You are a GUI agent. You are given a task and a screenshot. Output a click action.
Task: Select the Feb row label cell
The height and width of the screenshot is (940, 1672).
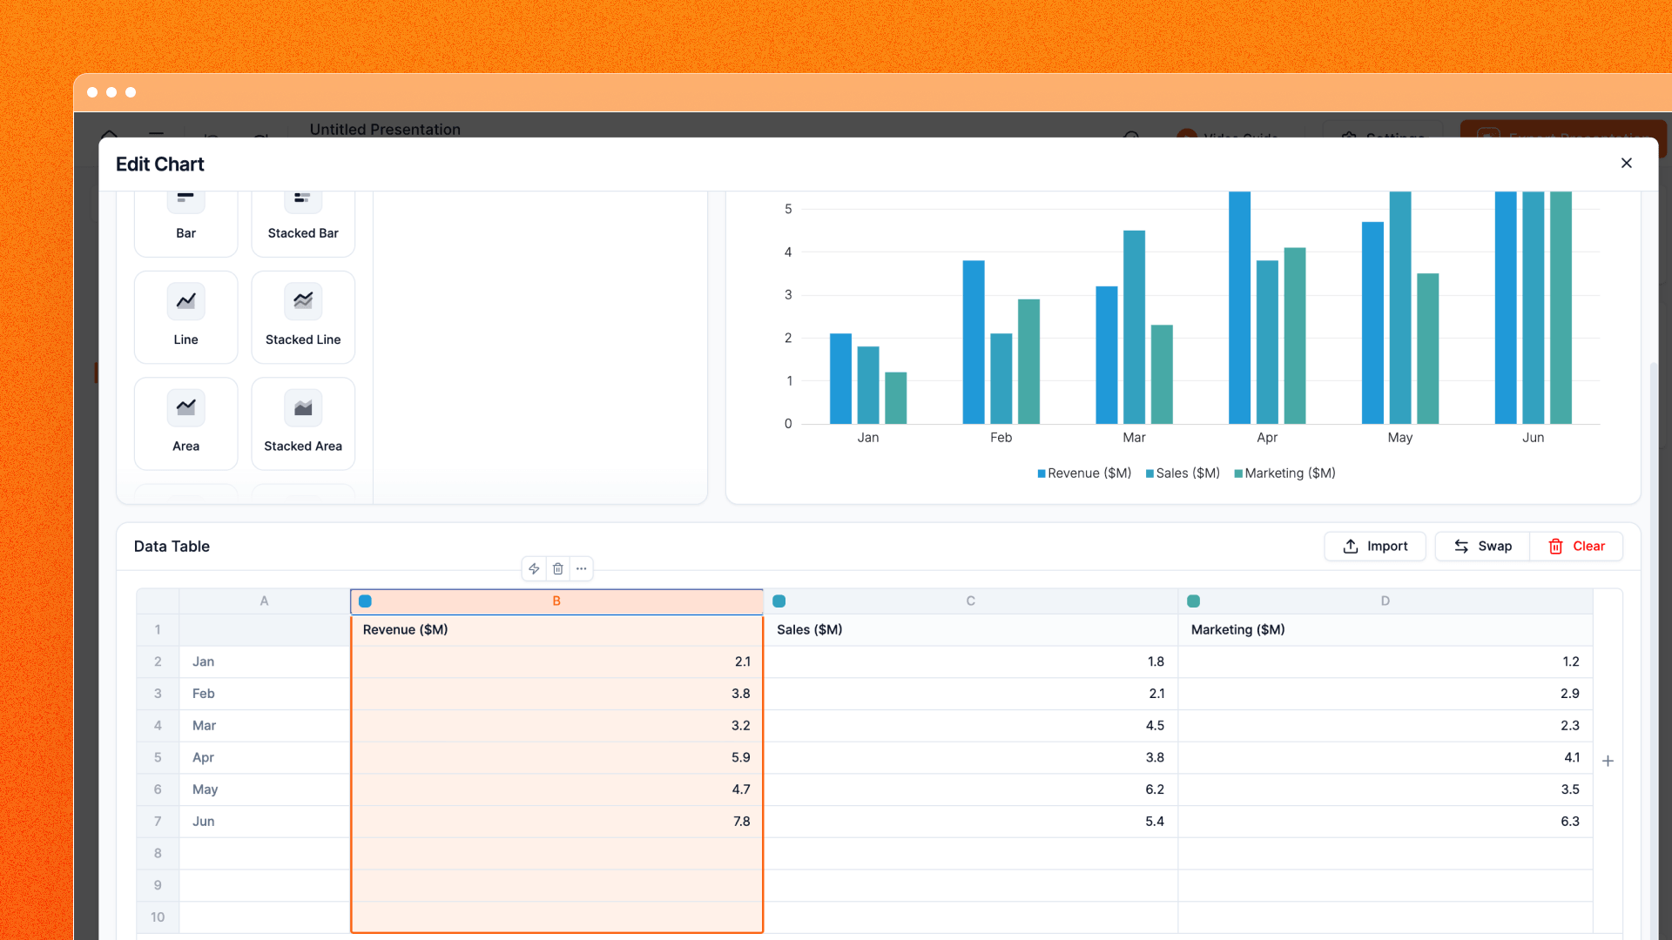tap(265, 694)
